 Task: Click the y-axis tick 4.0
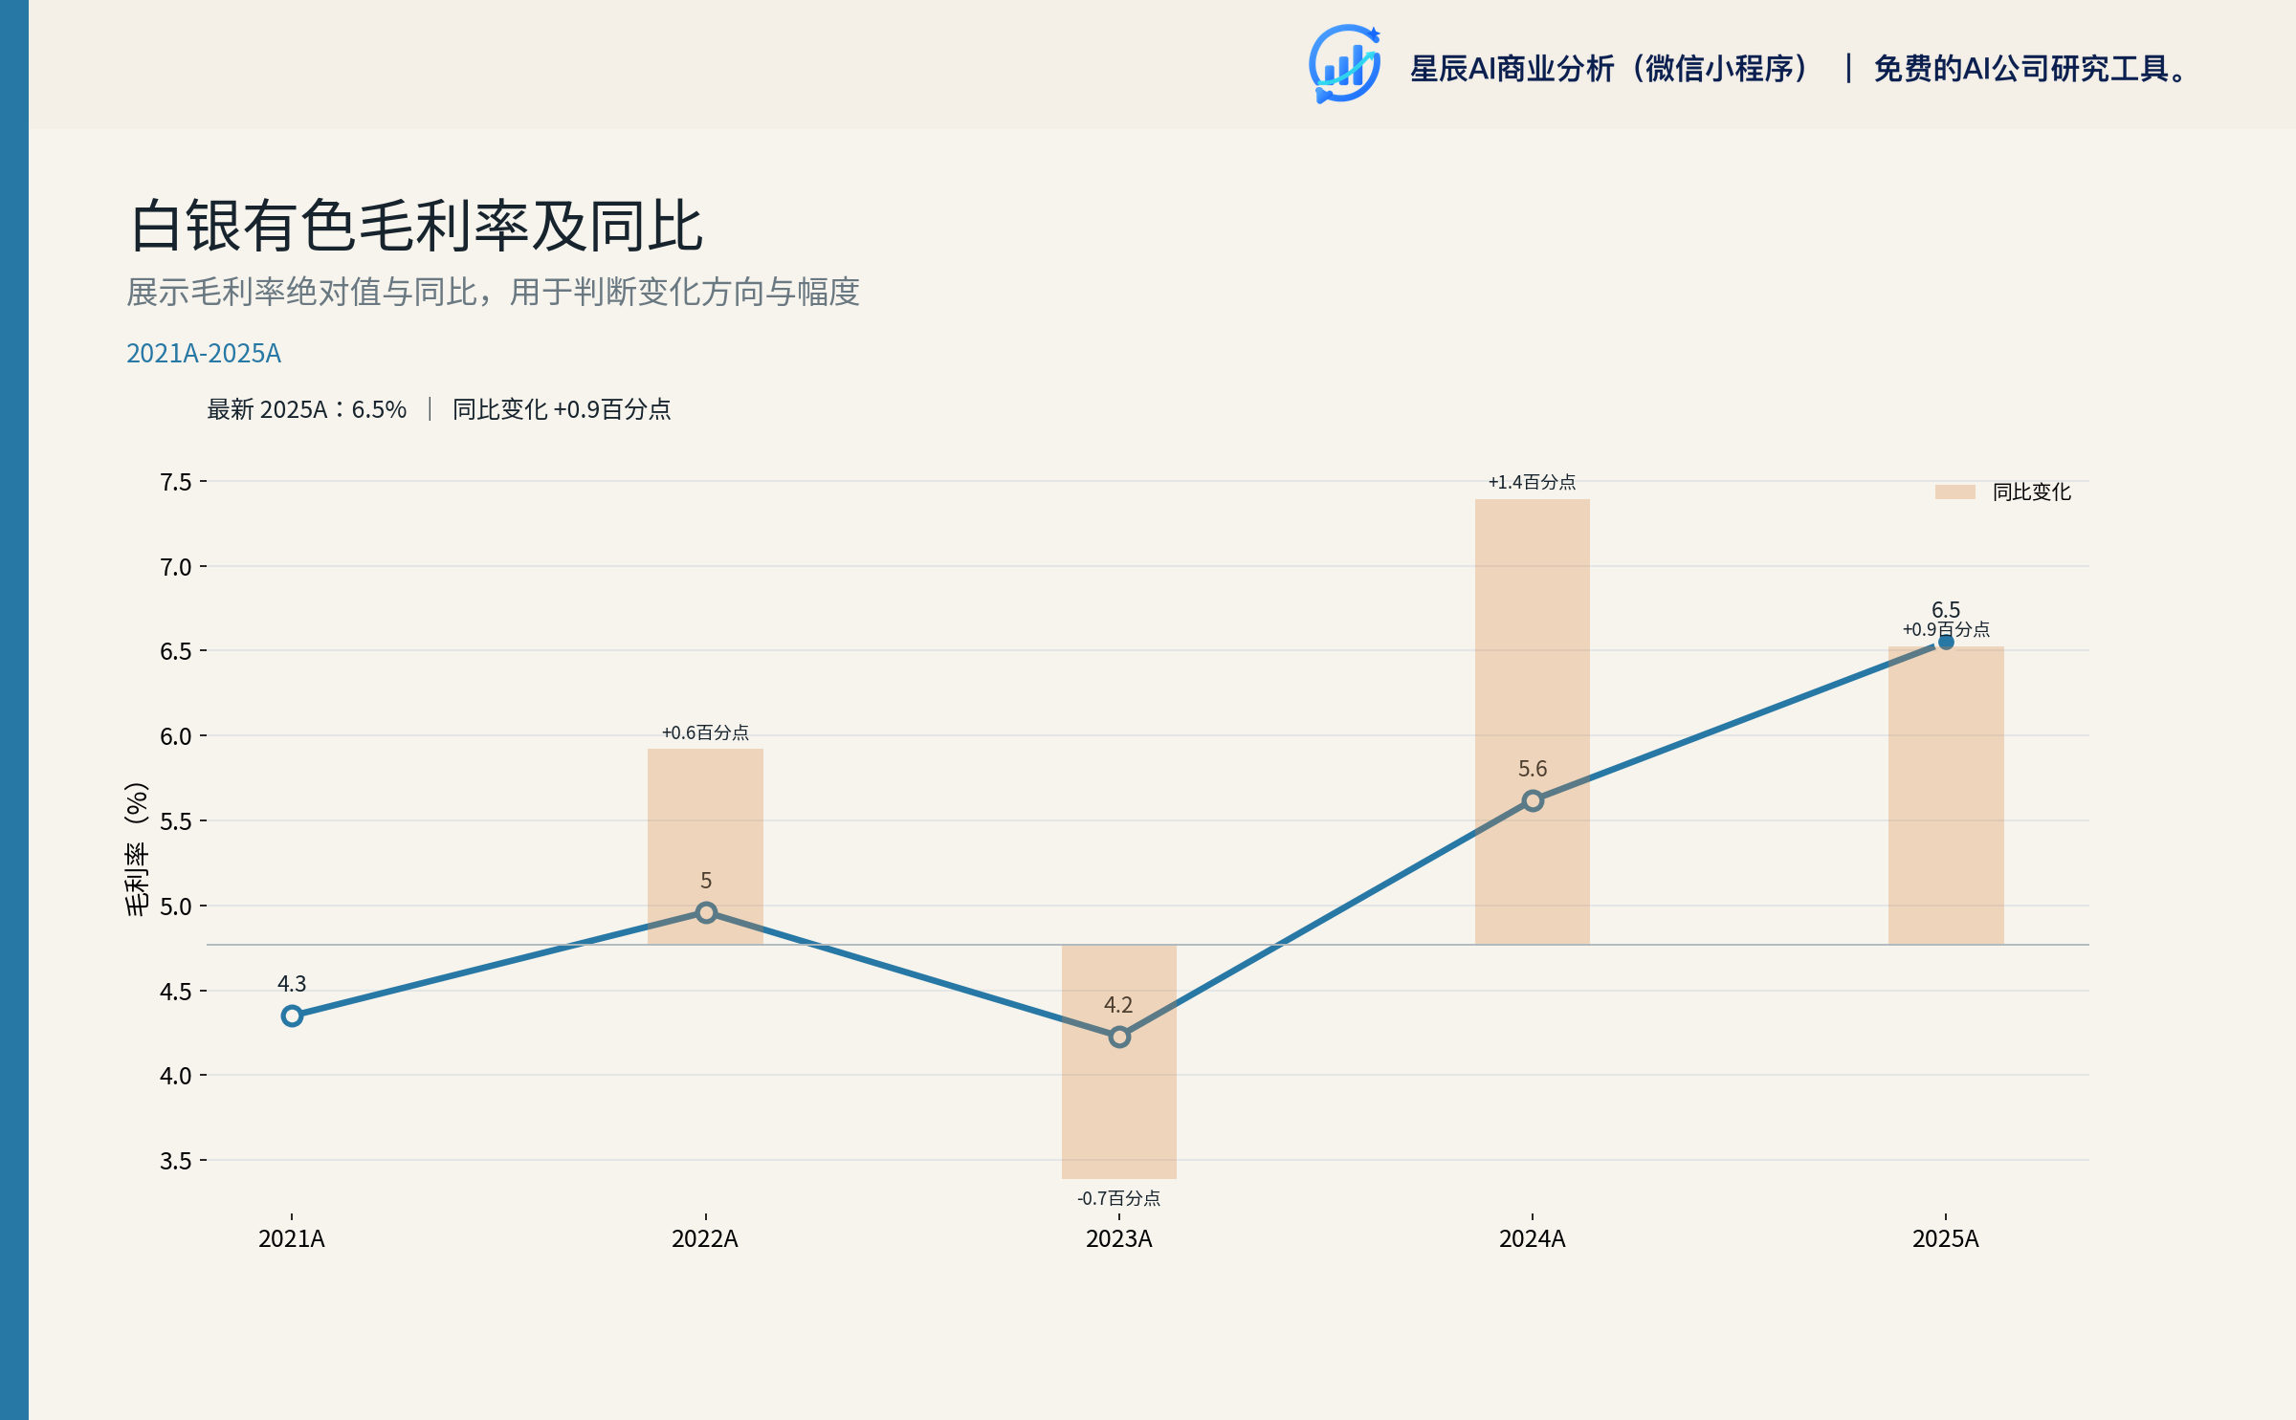(x=176, y=1076)
